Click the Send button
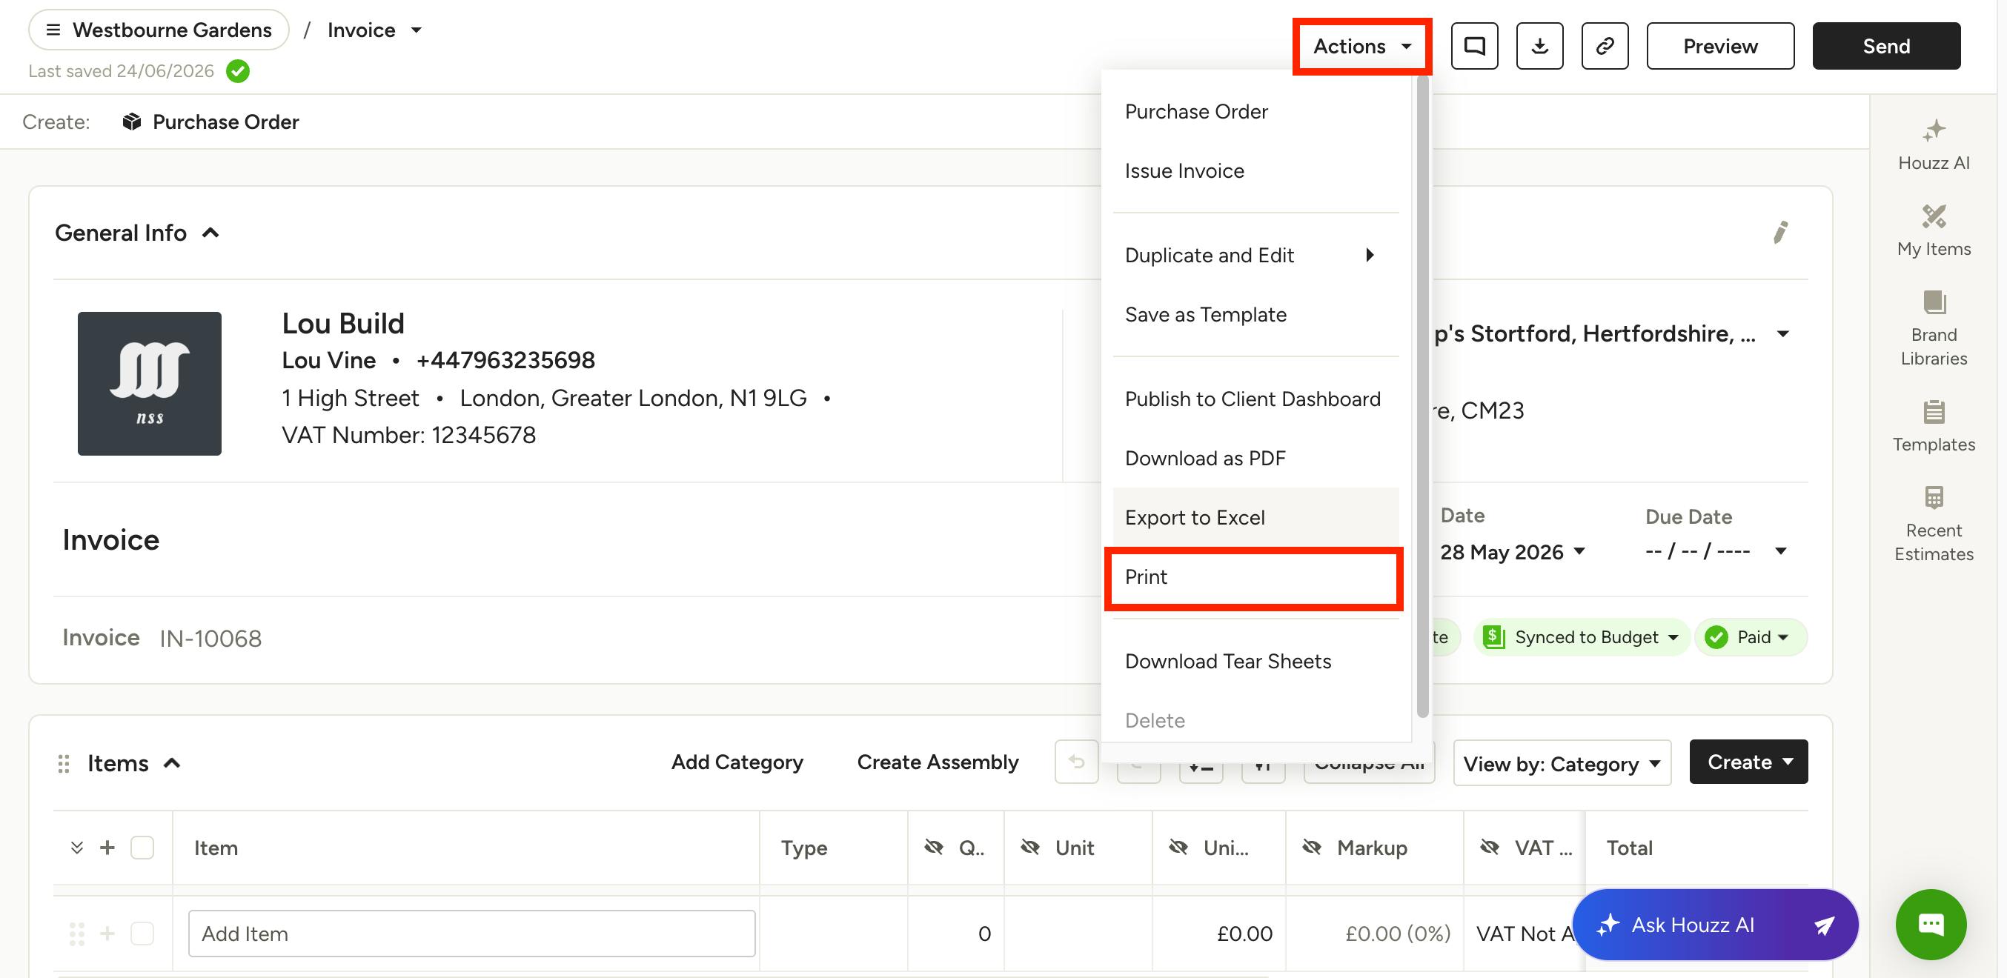 click(1885, 46)
